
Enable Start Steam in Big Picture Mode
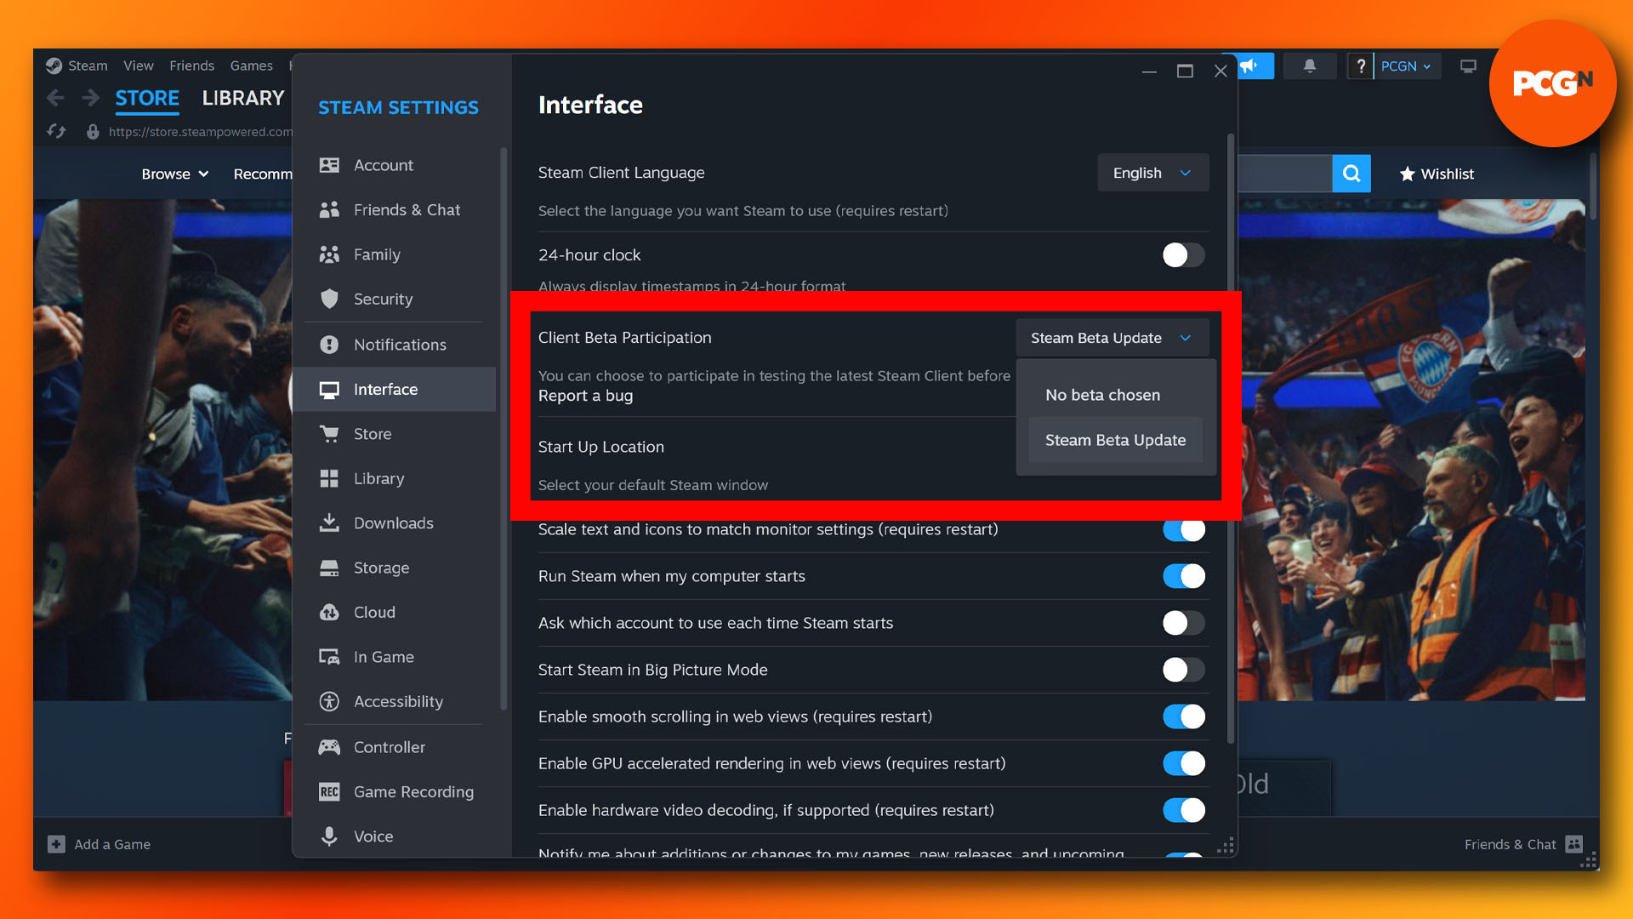pos(1184,670)
